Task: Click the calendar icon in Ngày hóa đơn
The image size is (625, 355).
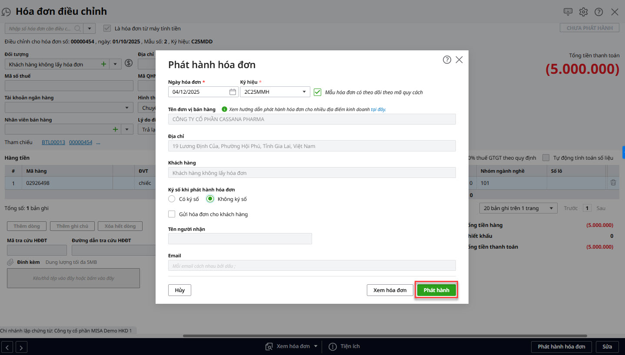Action: click(x=233, y=92)
